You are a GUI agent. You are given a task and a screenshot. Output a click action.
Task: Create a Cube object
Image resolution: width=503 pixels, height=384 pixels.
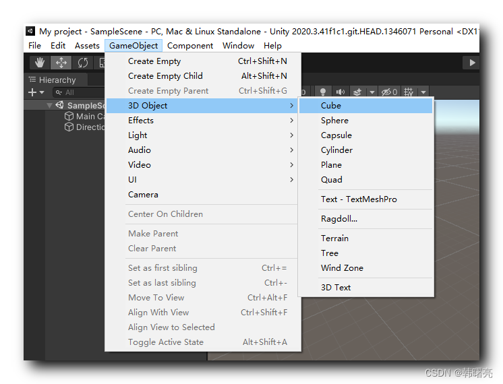tap(366, 106)
